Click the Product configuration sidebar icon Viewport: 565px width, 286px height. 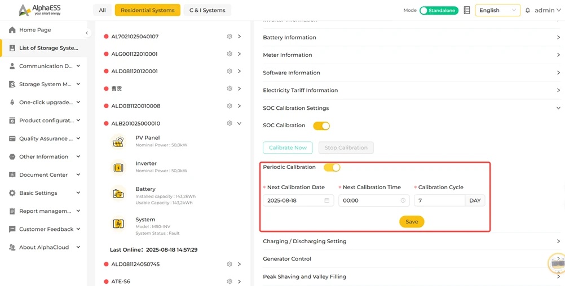[x=12, y=120]
